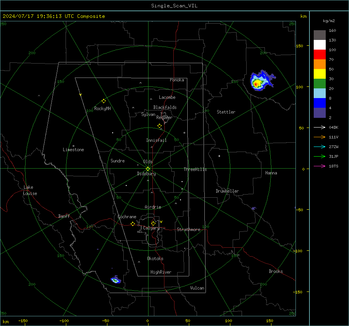Viewport: 349px width, 326px height.
Task: Click the yellow diamond marker near RockyMH
Action: (x=104, y=101)
